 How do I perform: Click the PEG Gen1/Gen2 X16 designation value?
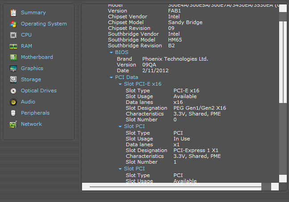click(199, 108)
